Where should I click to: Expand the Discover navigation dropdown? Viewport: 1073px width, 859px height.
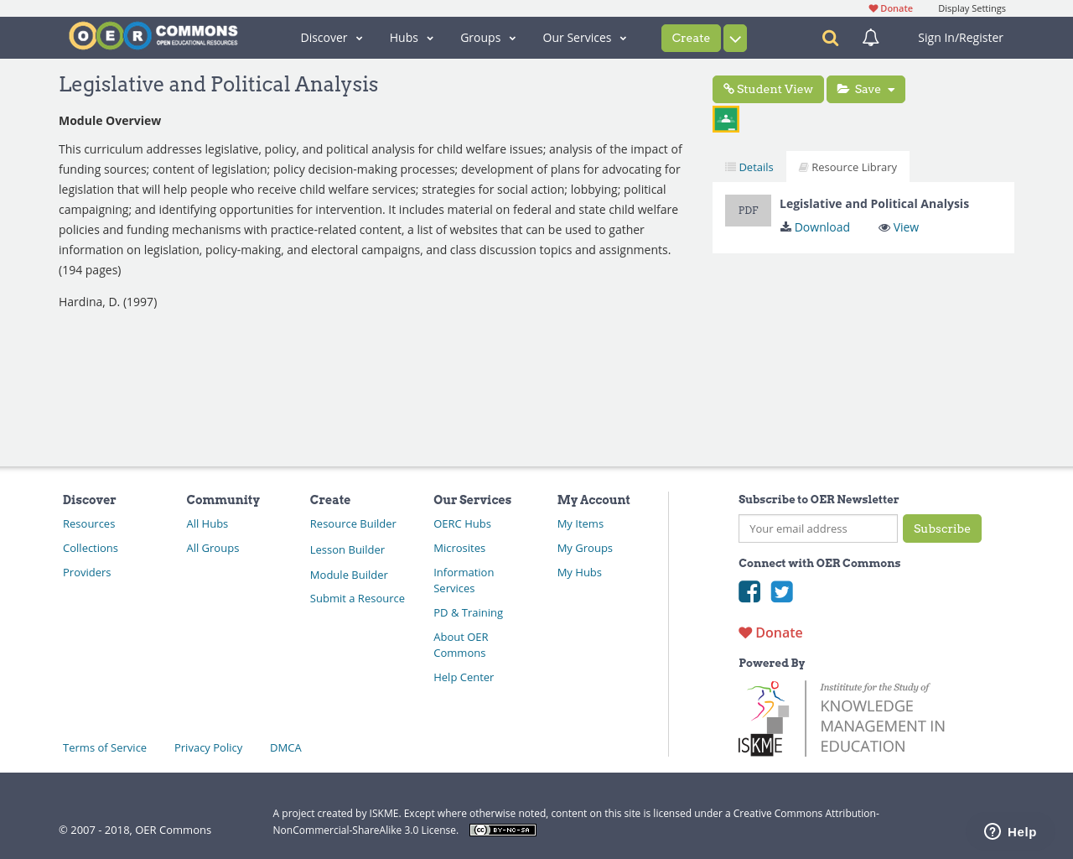329,37
